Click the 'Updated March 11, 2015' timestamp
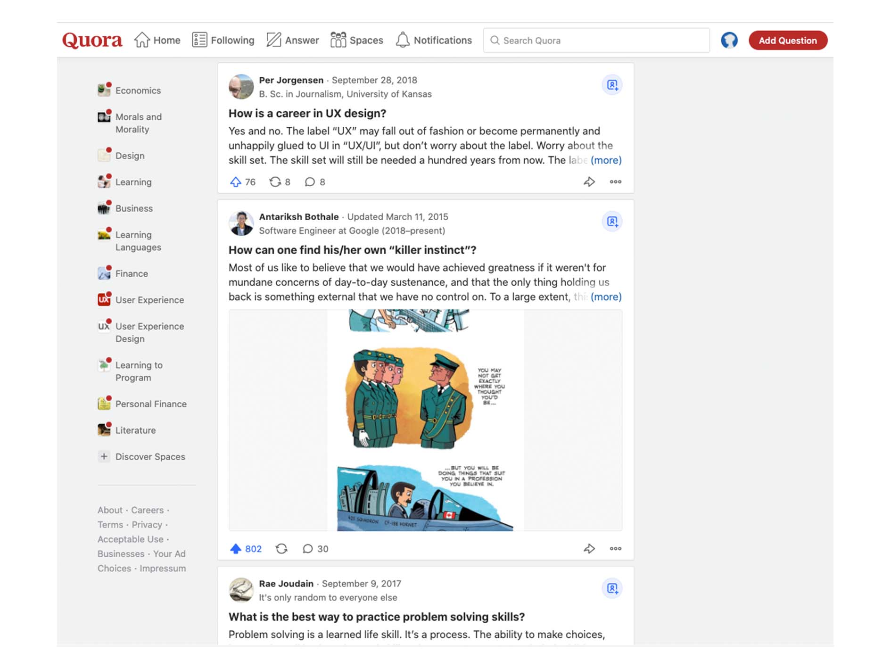This screenshot has width=891, height=668. pos(397,217)
